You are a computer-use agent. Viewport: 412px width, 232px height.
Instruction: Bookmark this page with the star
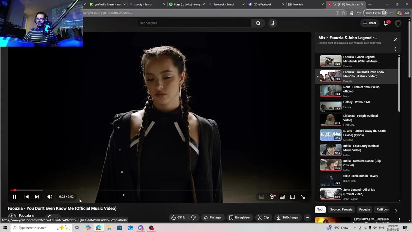pyautogui.click(x=344, y=13)
